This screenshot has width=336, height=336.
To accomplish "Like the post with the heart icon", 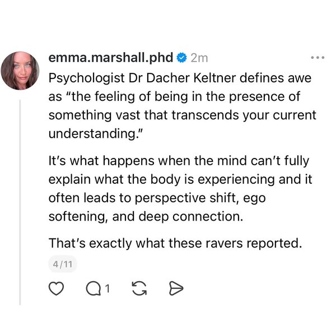I will 54,288.
